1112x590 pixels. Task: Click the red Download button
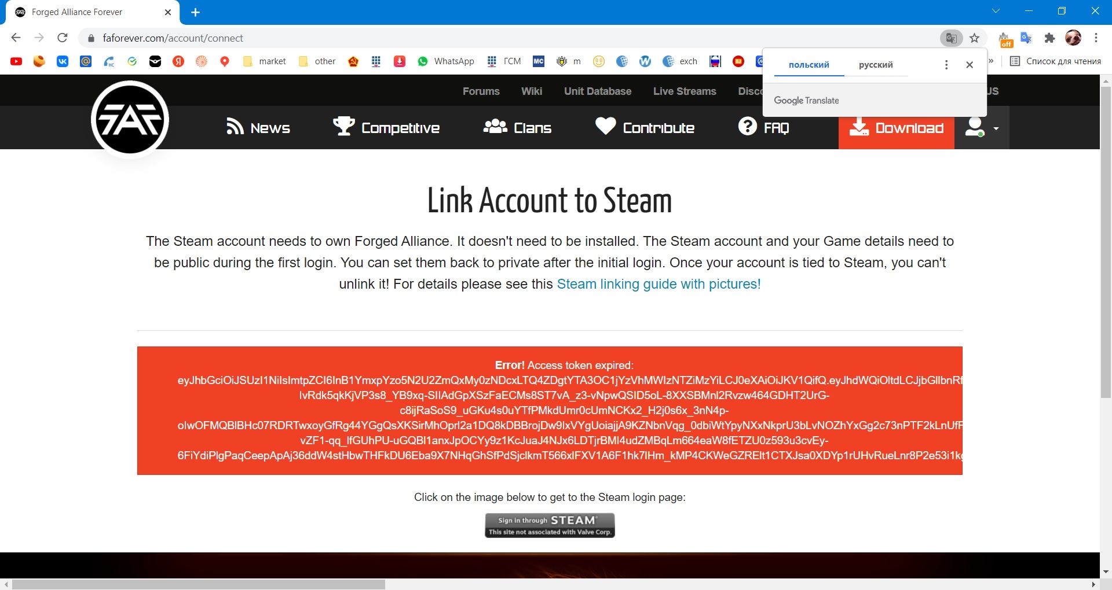pos(897,128)
